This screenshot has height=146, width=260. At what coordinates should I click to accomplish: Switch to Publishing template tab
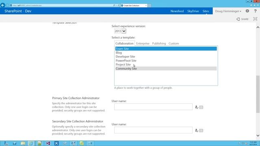pyautogui.click(x=159, y=43)
